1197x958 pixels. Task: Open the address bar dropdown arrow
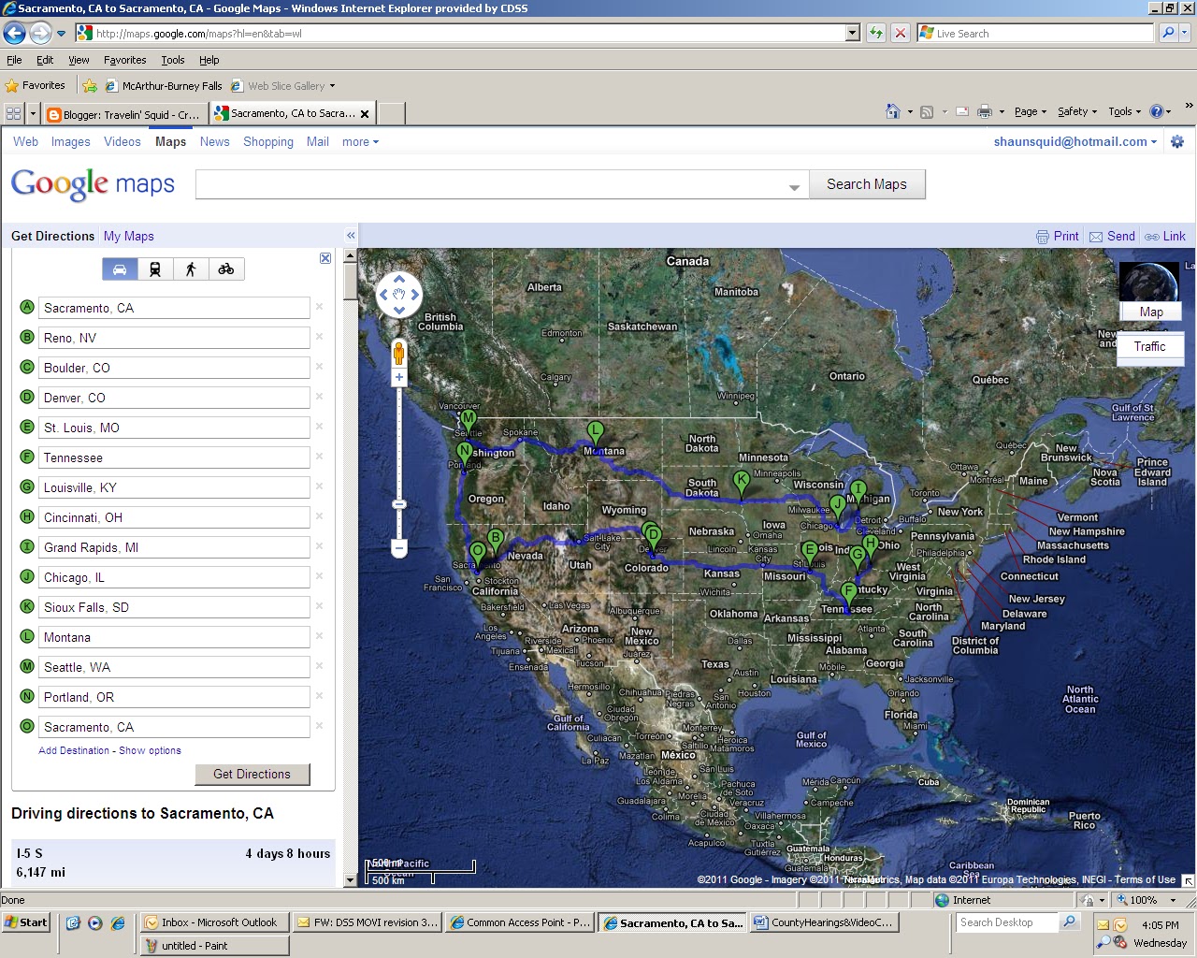coord(852,34)
